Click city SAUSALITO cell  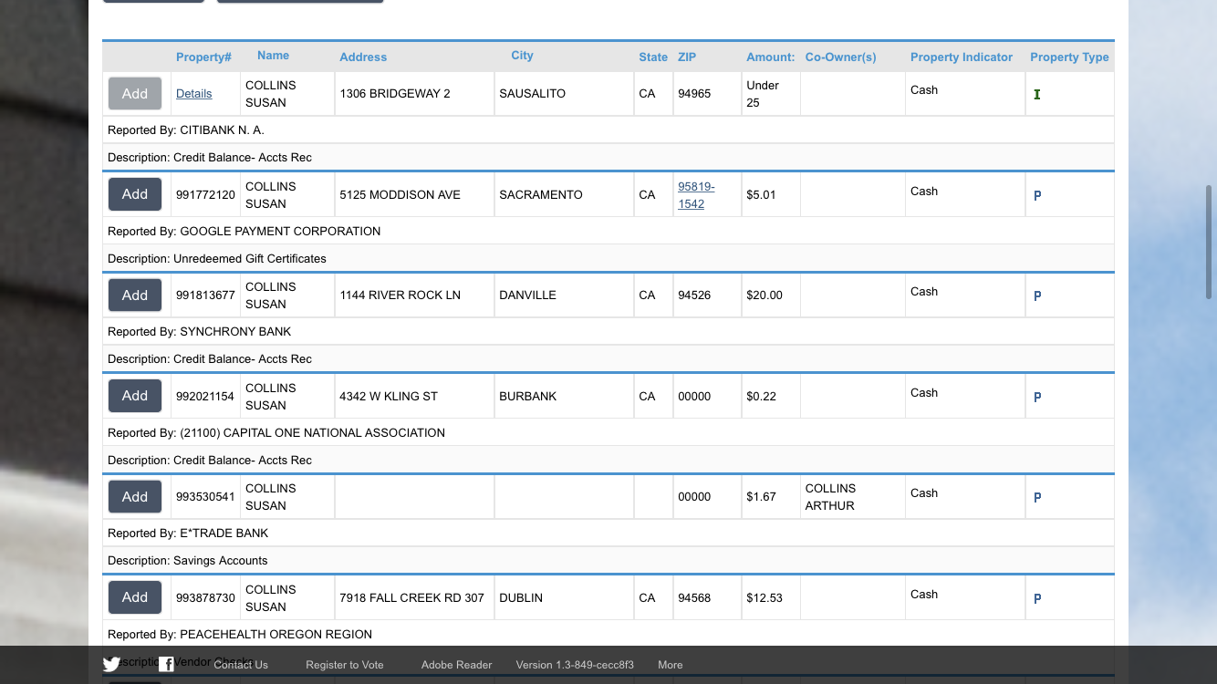(x=564, y=94)
